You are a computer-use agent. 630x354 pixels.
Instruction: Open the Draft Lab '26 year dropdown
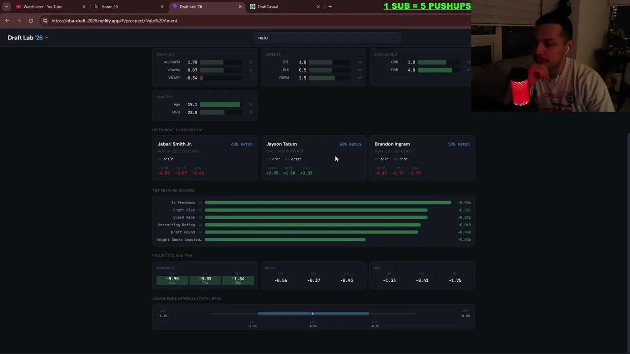tap(46, 38)
